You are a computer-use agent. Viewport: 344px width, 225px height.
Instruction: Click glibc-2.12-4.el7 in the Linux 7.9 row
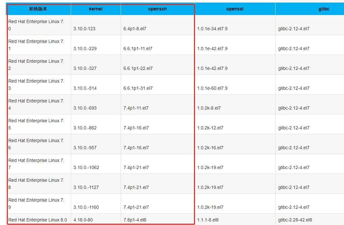pyautogui.click(x=294, y=207)
